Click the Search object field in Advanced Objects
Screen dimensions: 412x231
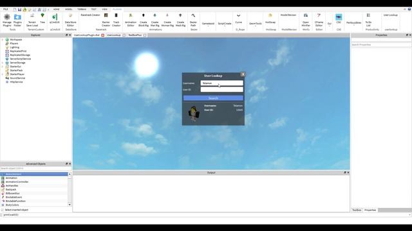coord(35,168)
